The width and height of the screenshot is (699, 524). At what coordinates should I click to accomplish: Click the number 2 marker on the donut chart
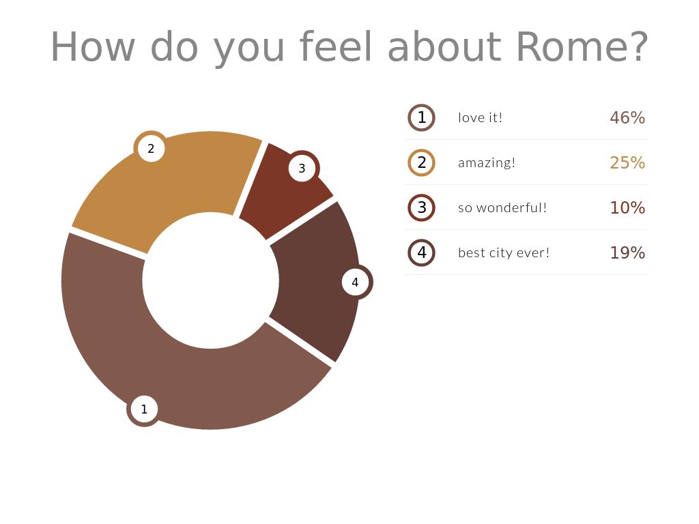pyautogui.click(x=151, y=148)
